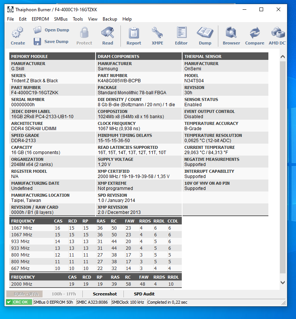Open the SMBus menu
The height and width of the screenshot is (319, 296).
[x=61, y=19]
